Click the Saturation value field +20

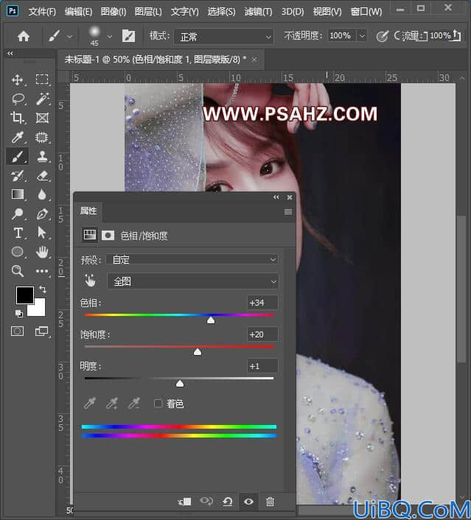262,334
